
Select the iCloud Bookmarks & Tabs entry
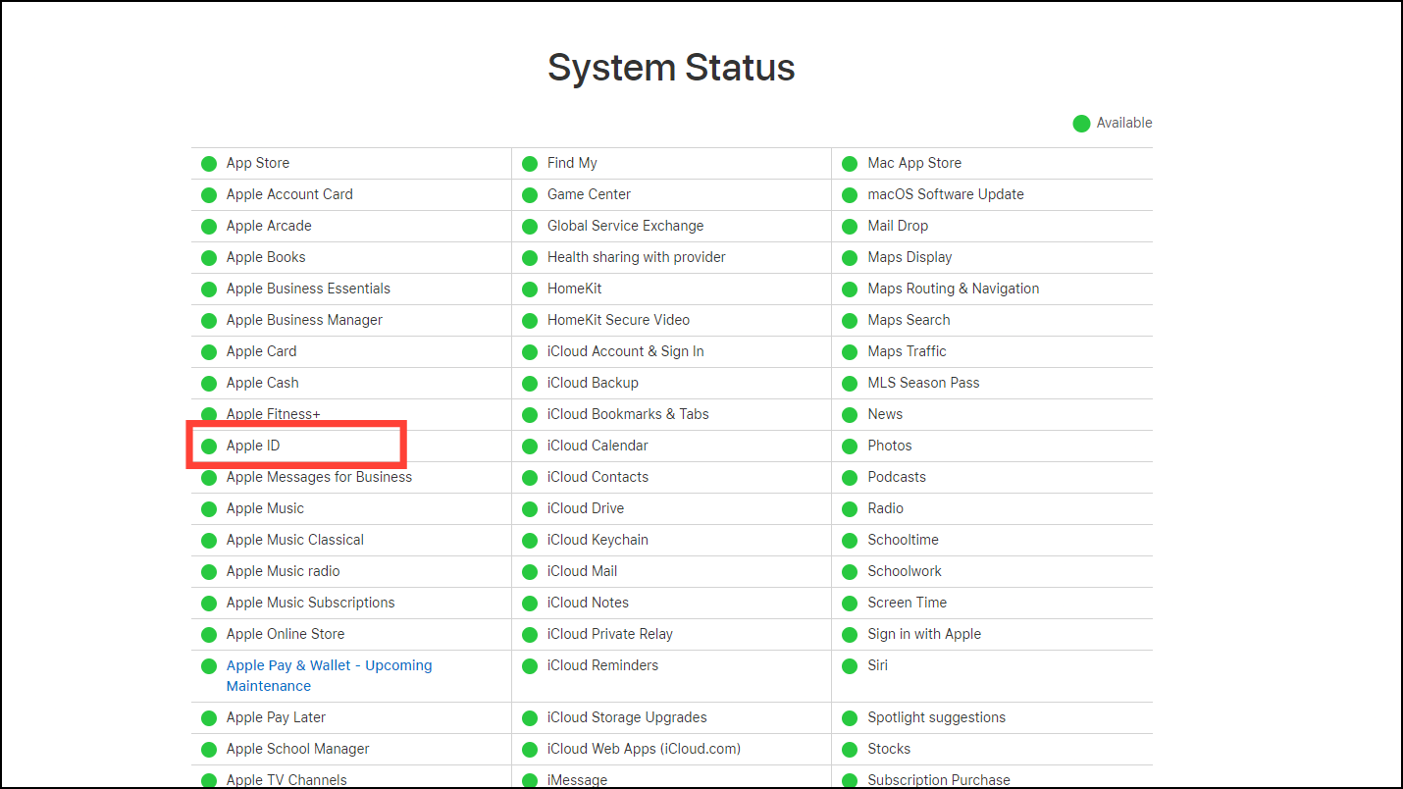pyautogui.click(x=628, y=414)
